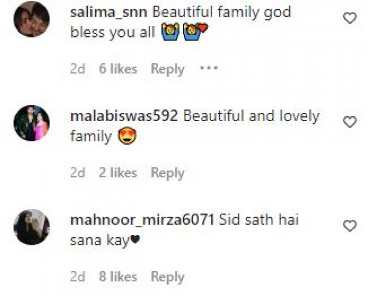This screenshot has height=296, width=368.
Task: Like mahnoor_mirza6071's comment with the heart
Action: coord(350,226)
